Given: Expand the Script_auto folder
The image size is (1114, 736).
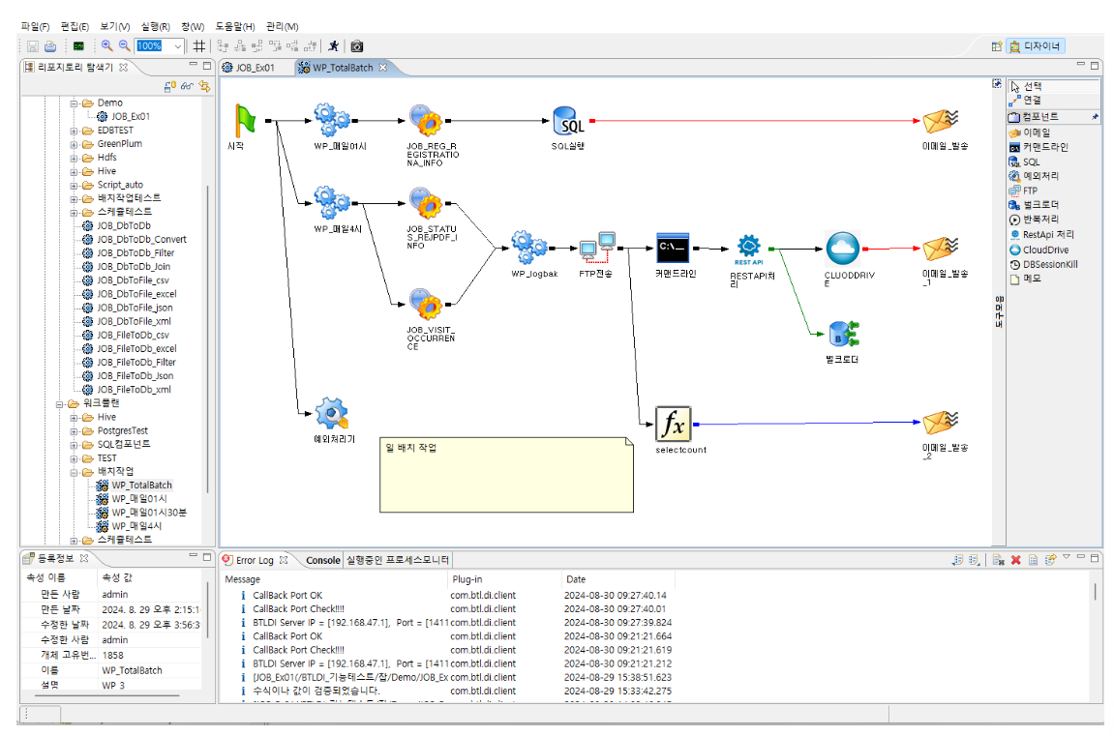Looking at the screenshot, I should (74, 186).
